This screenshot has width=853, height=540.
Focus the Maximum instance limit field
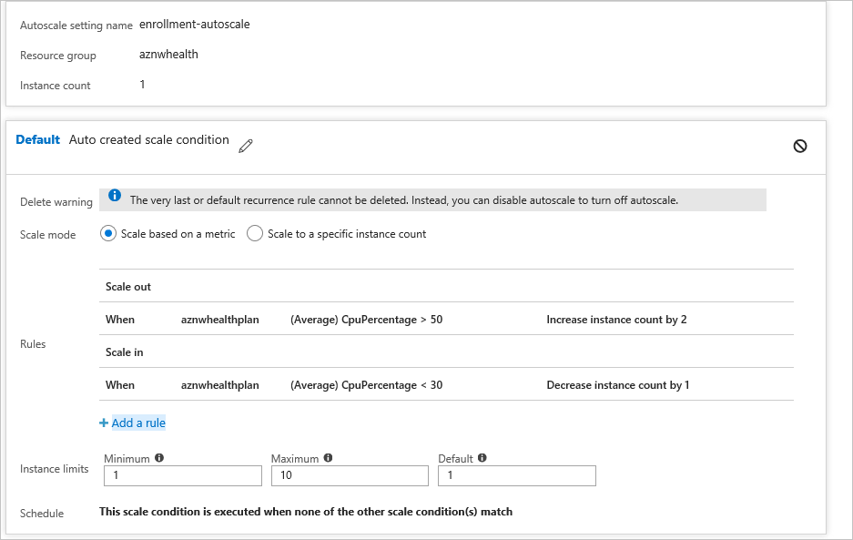click(x=350, y=475)
